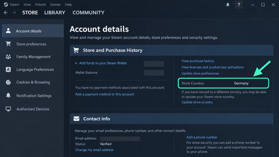Image resolution: width=279 pixels, height=157 pixels.
Task: Open Authorized Devices in sidebar
Action: tap(33, 109)
